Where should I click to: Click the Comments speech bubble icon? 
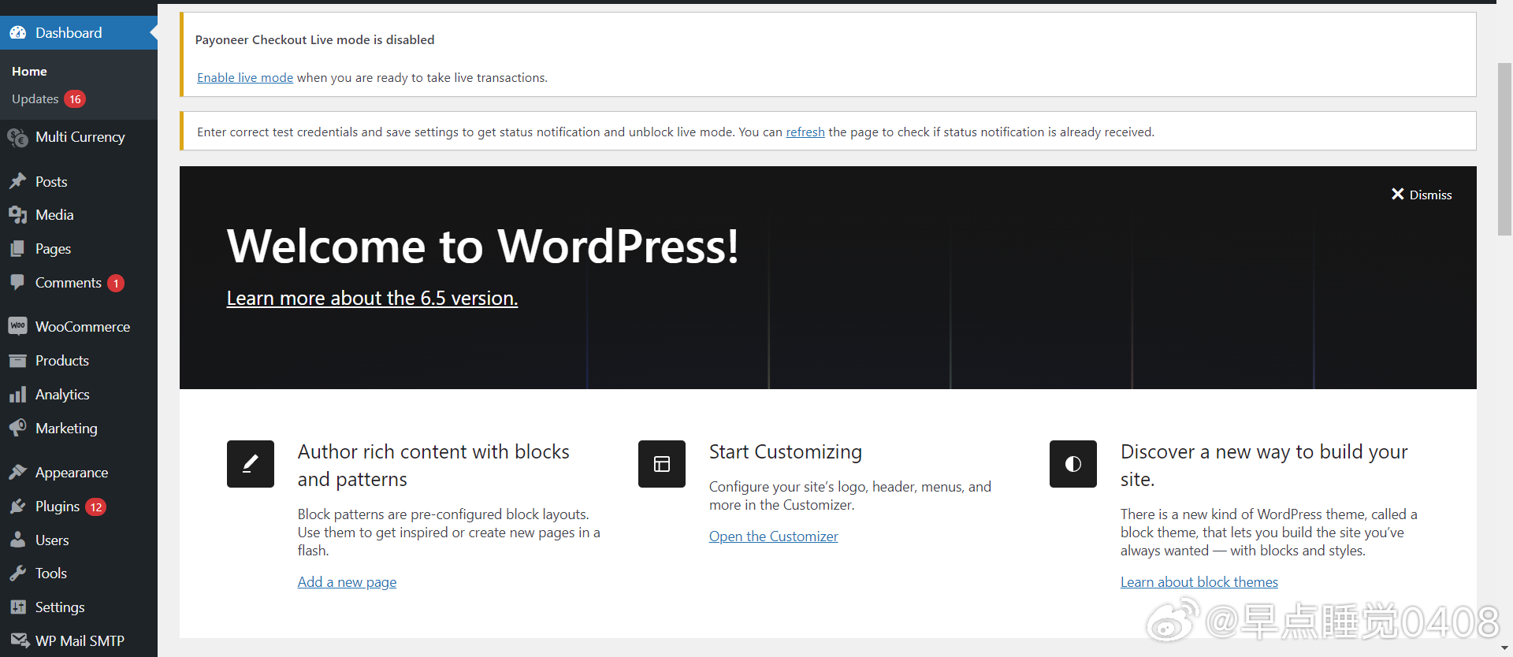18,282
